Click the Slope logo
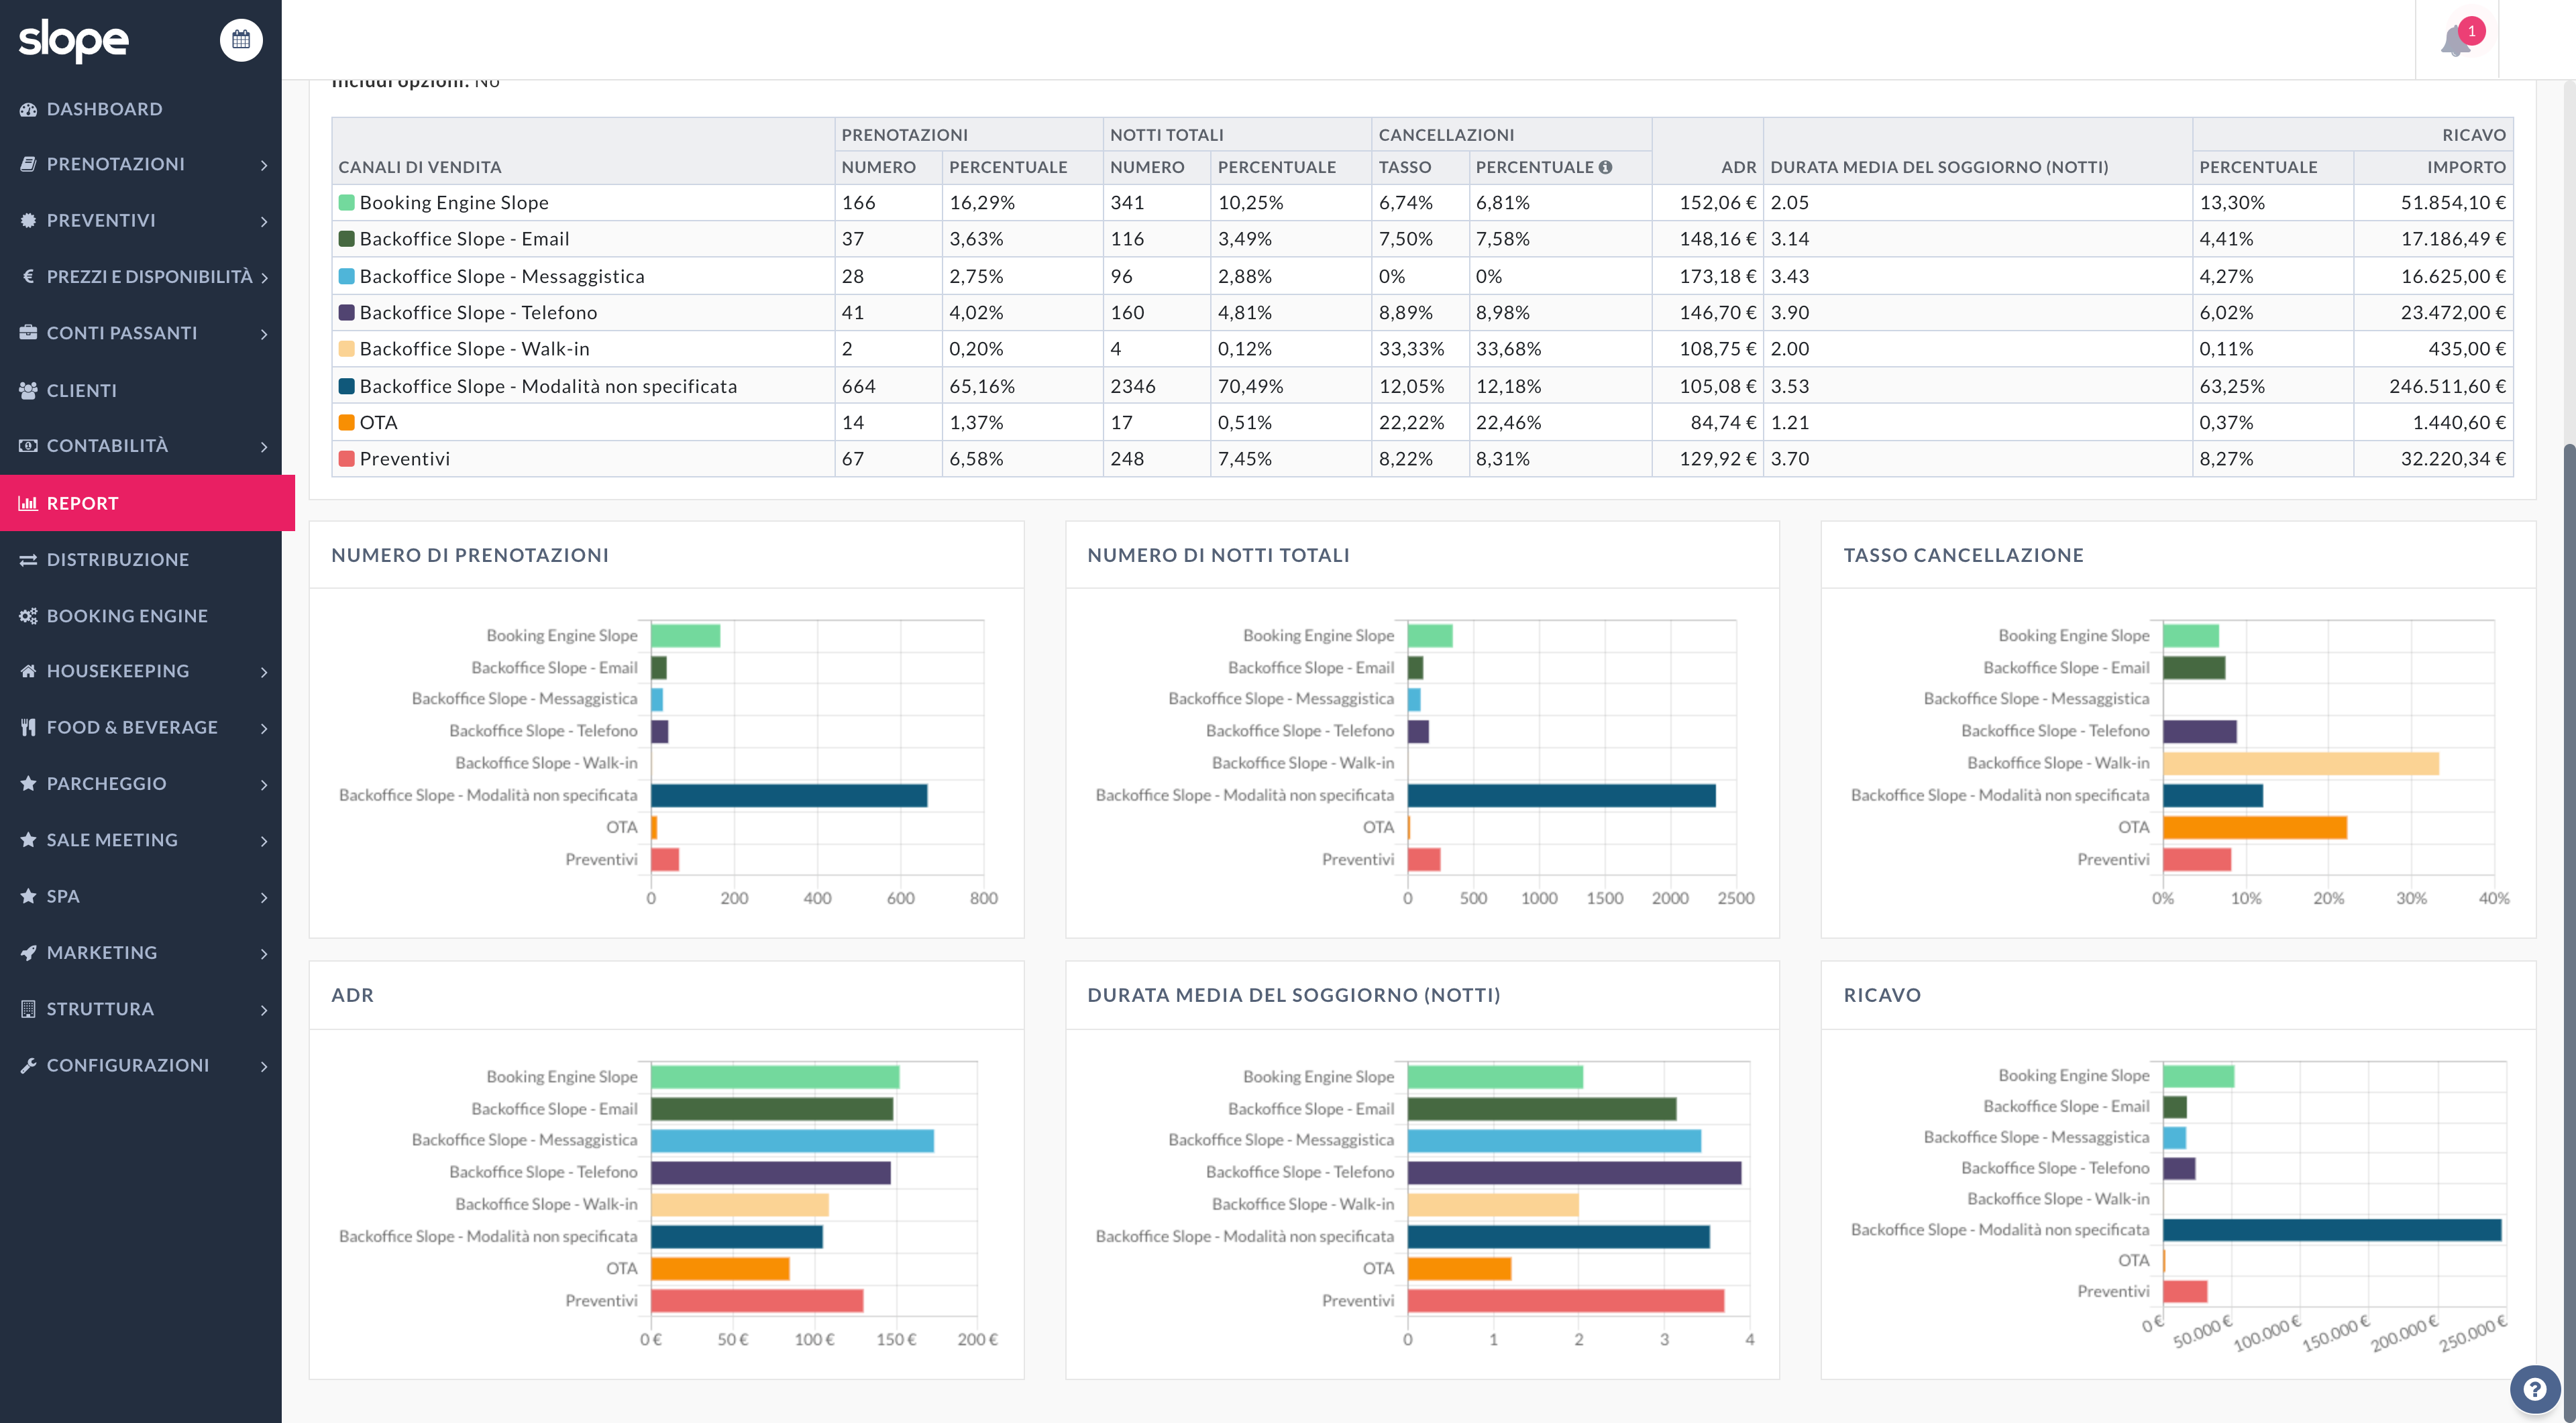This screenshot has width=2576, height=1423. point(74,40)
